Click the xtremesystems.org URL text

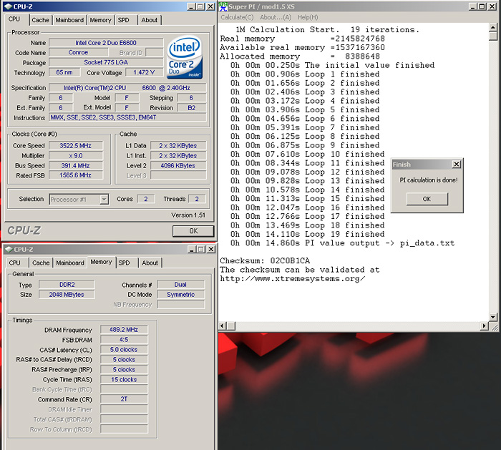[292, 279]
